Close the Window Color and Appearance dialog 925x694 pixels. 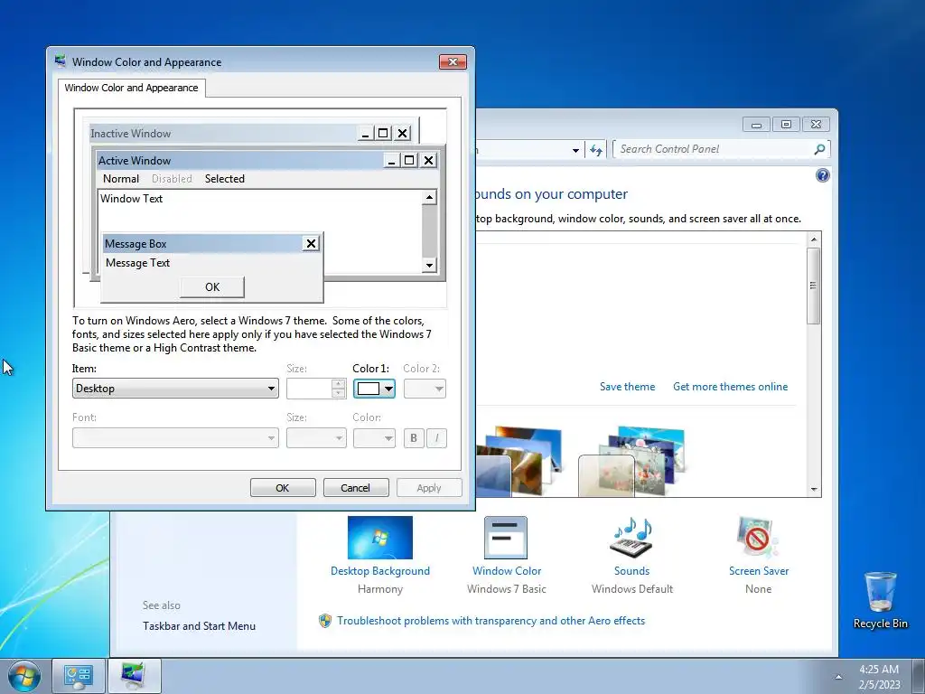[453, 62]
